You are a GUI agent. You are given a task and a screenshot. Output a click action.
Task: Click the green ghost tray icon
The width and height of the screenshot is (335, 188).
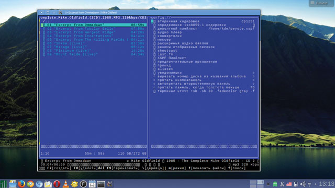click(275, 184)
